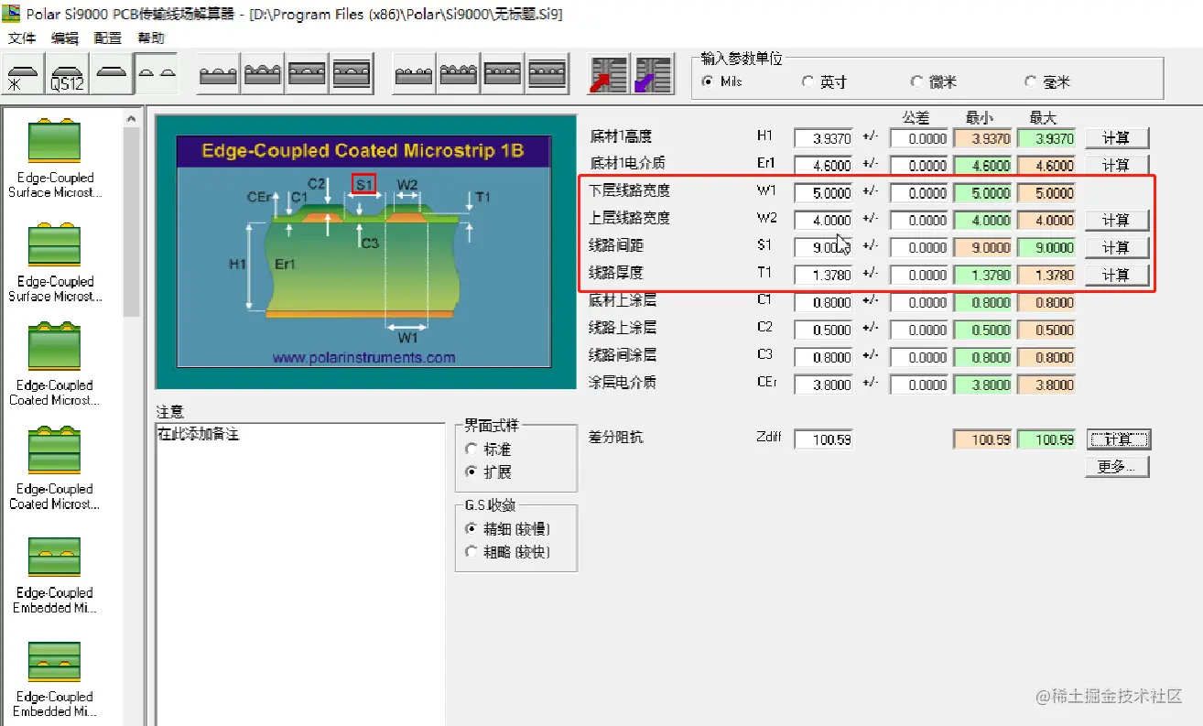
Task: Click the H1 value input field
Action: point(823,138)
